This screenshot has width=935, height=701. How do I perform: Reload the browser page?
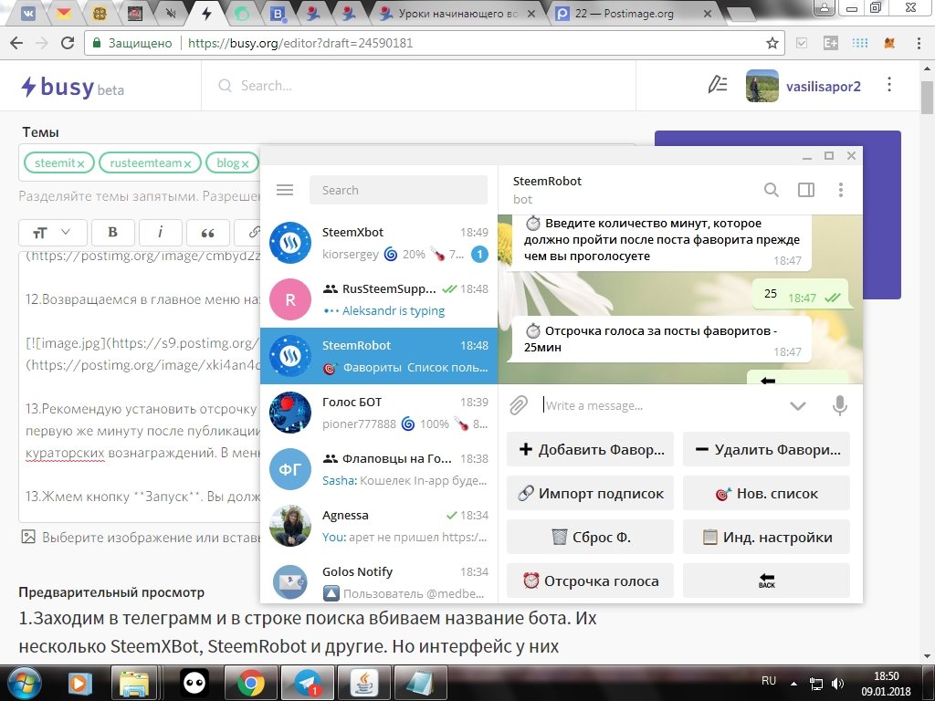(x=68, y=43)
